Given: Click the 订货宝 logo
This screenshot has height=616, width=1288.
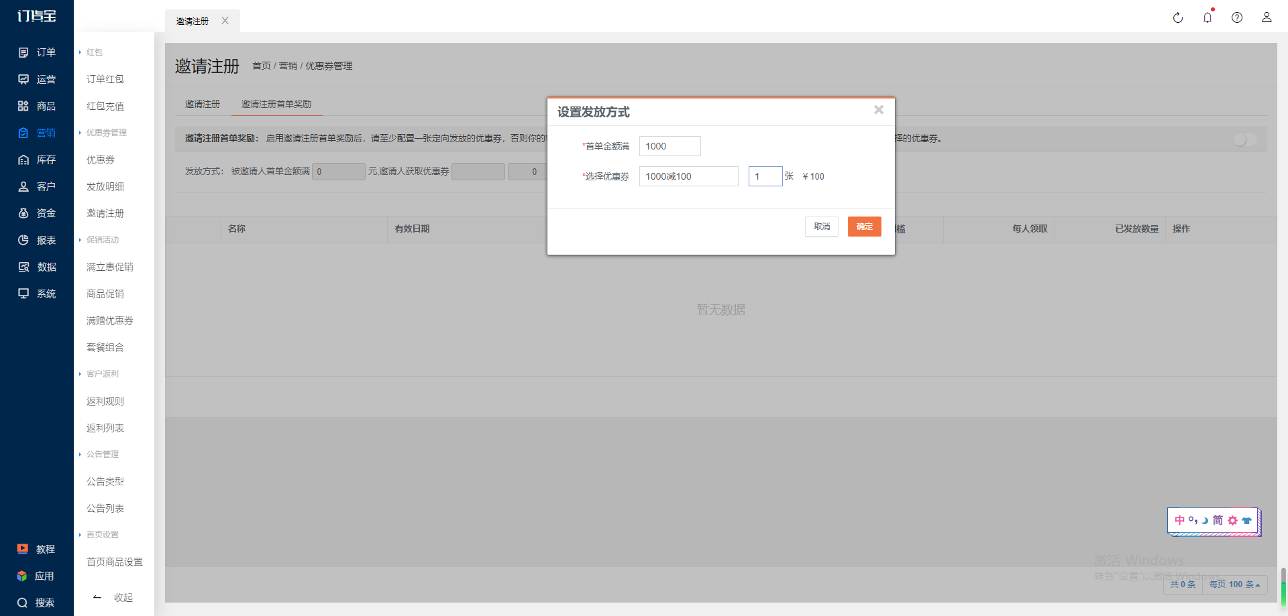Looking at the screenshot, I should pos(37,15).
